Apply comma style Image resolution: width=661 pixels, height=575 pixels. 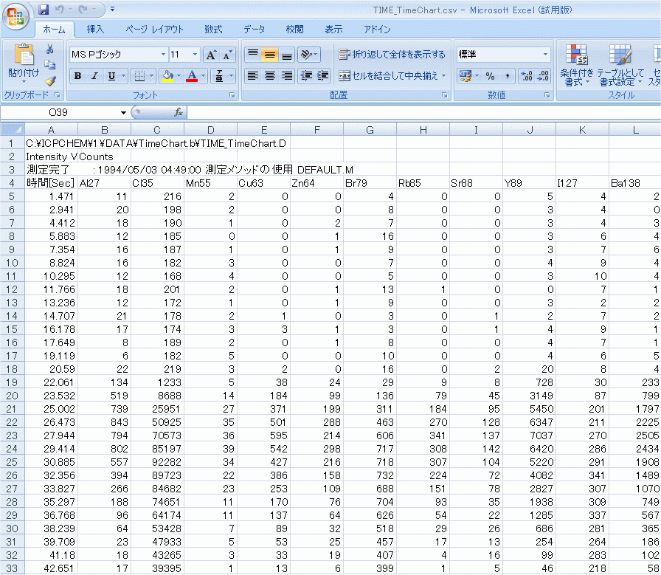pos(507,76)
